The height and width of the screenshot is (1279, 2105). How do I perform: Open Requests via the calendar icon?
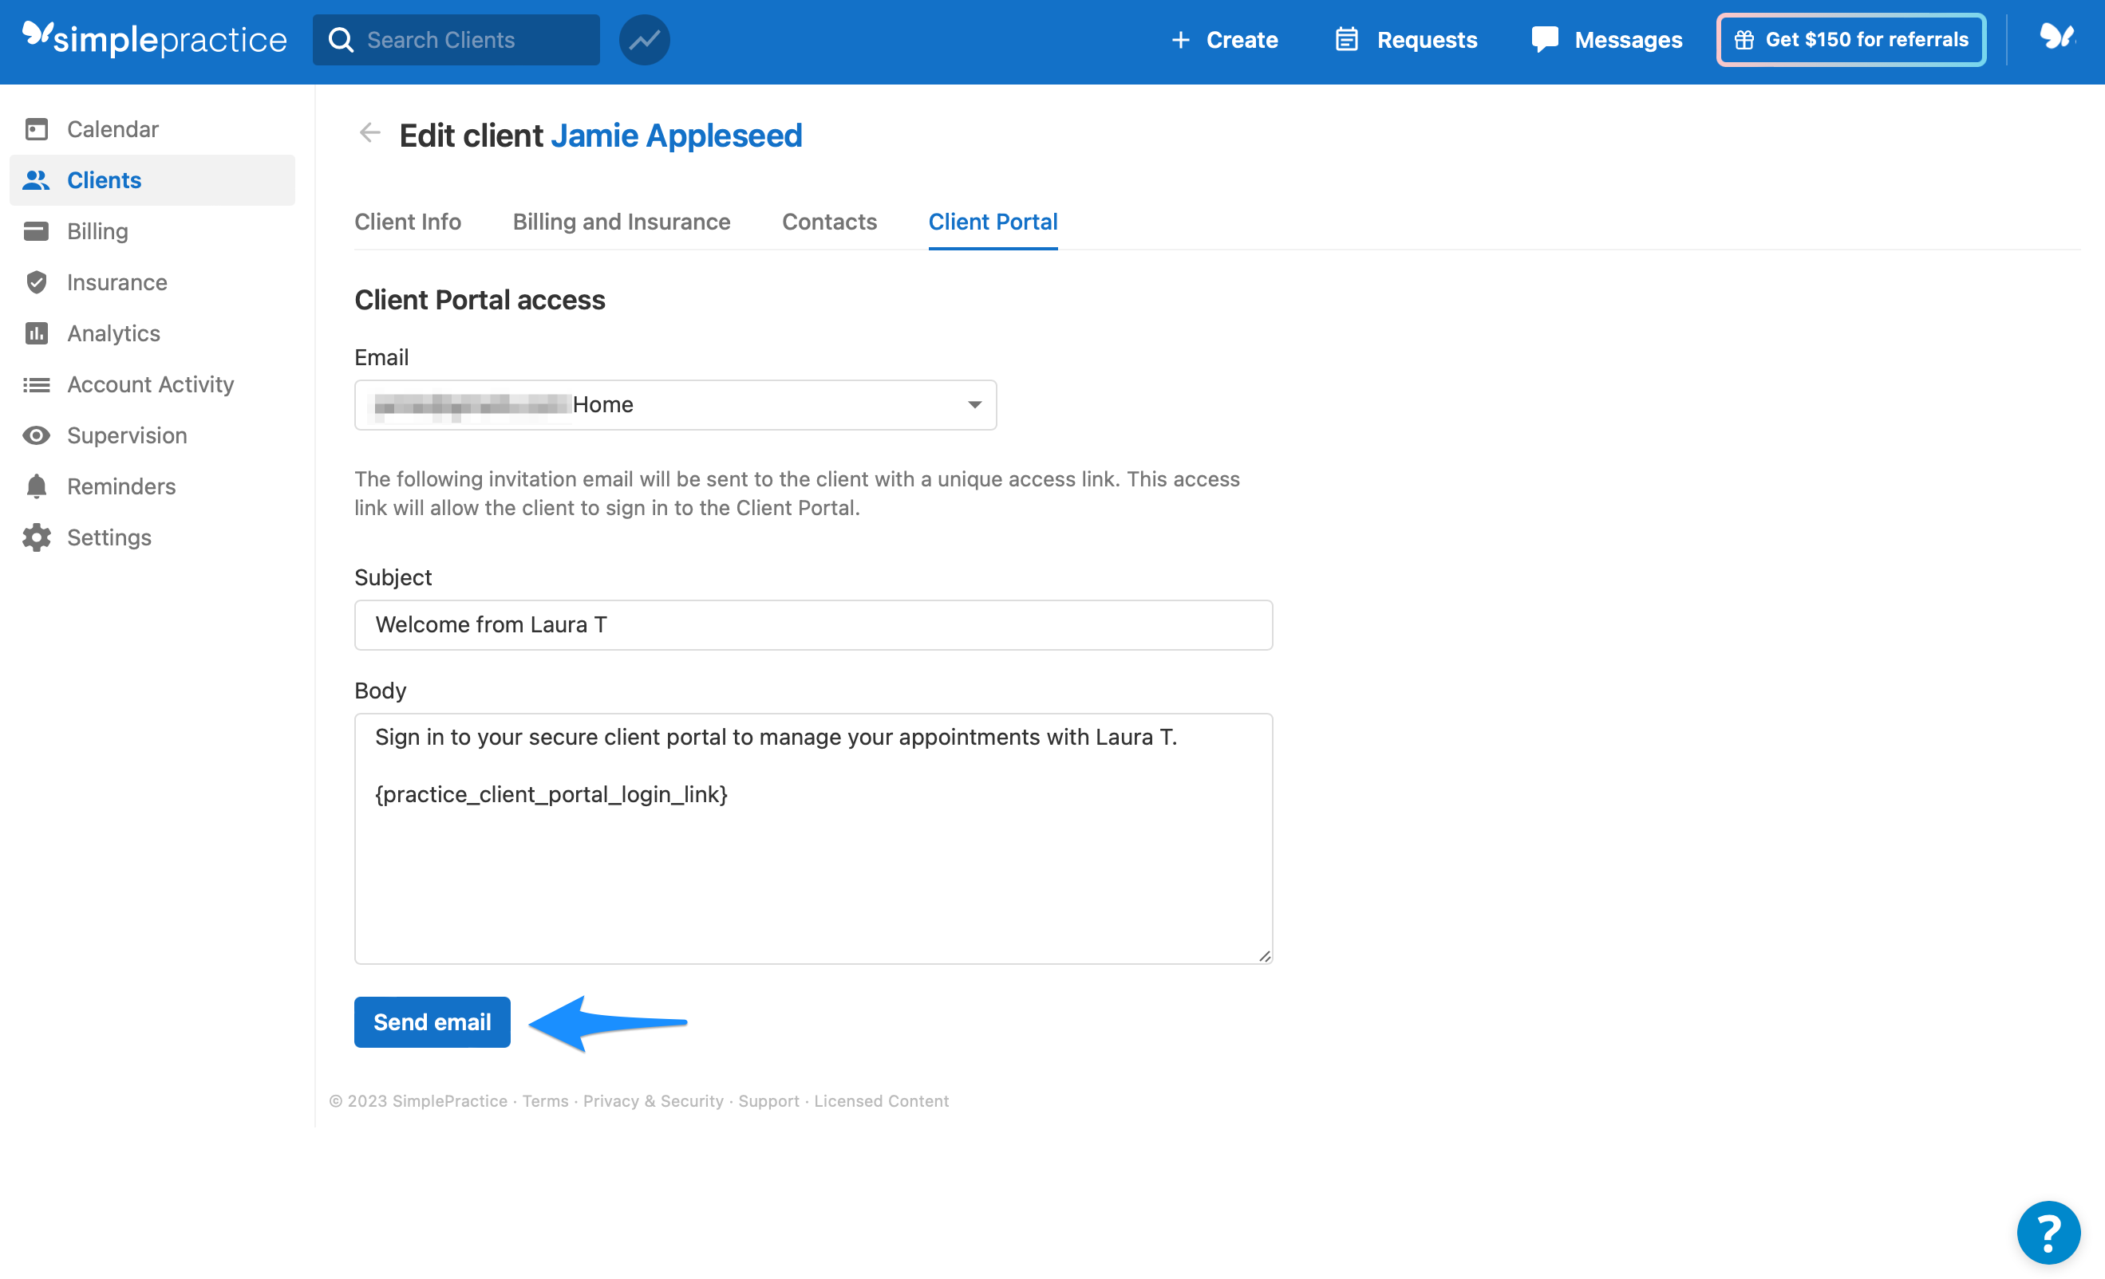coord(1348,39)
